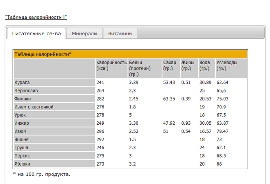Click the Жиры (гр.) column header
This screenshot has height=184, width=270.
click(188, 65)
